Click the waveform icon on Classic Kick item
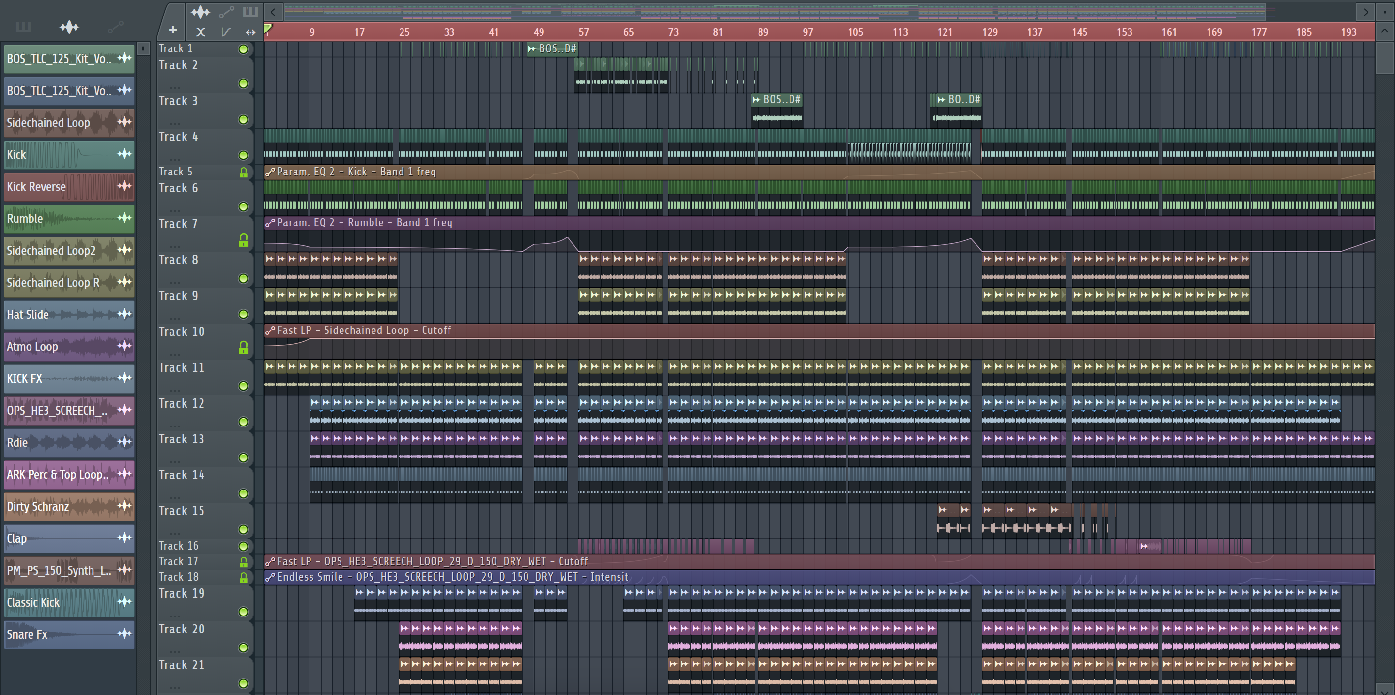This screenshot has height=695, width=1395. pos(124,601)
